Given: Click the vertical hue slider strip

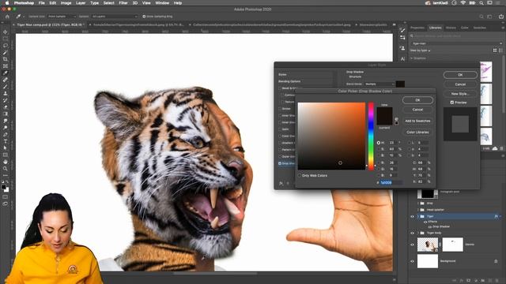Looking at the screenshot, I should pos(371,136).
